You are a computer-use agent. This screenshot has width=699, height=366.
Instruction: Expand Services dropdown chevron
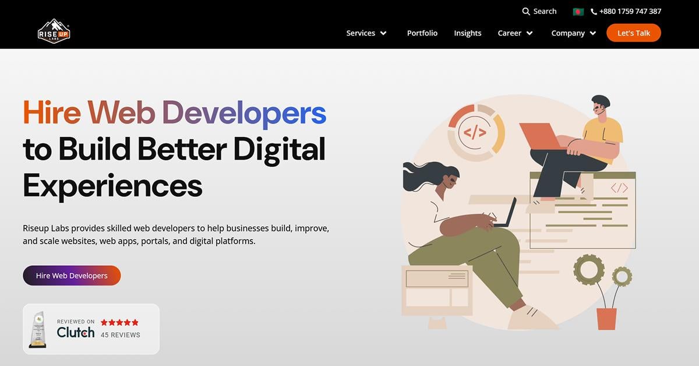(383, 33)
